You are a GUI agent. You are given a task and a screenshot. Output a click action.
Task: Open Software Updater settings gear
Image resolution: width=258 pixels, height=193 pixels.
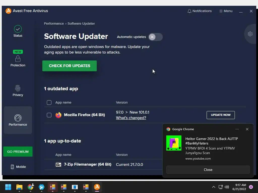pos(250,34)
